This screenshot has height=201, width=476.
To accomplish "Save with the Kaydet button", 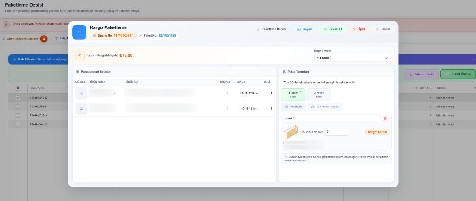I will point(305,29).
